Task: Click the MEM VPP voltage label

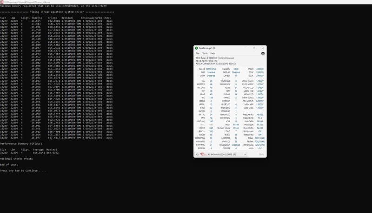Action: 249,104
